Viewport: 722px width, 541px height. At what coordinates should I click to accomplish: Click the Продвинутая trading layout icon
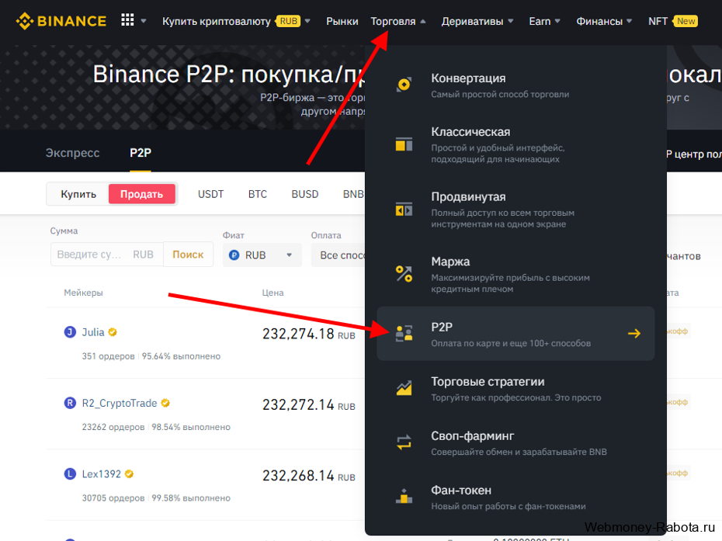(404, 210)
